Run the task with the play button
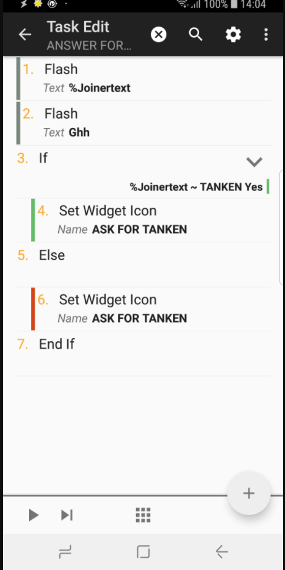285x570 pixels. tap(33, 515)
